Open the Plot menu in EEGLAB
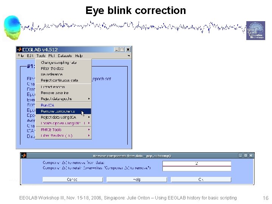The image size is (272, 204). (x=51, y=56)
